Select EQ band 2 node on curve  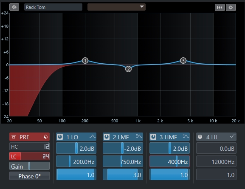pos(128,69)
